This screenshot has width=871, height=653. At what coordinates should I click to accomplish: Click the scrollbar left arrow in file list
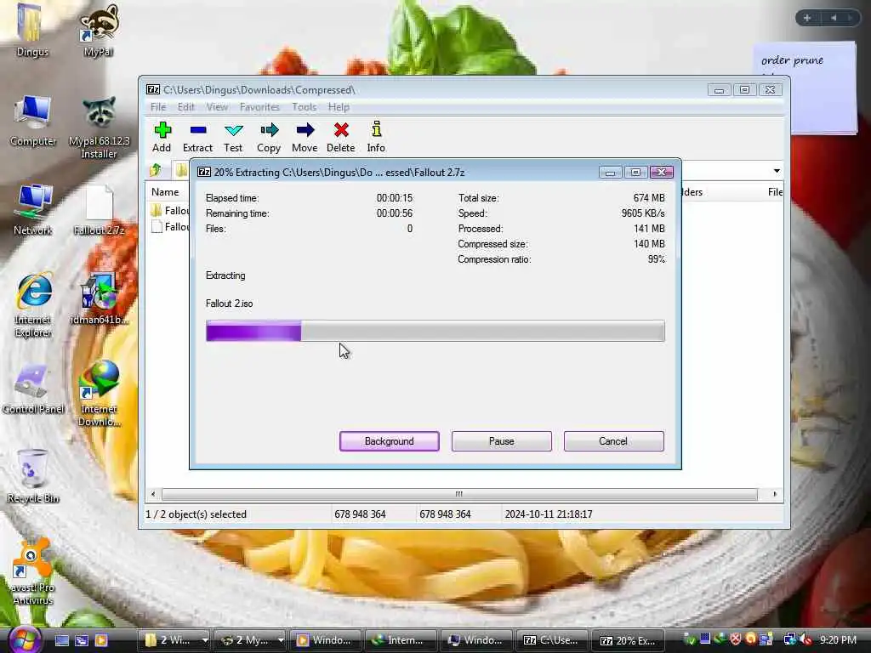click(153, 494)
